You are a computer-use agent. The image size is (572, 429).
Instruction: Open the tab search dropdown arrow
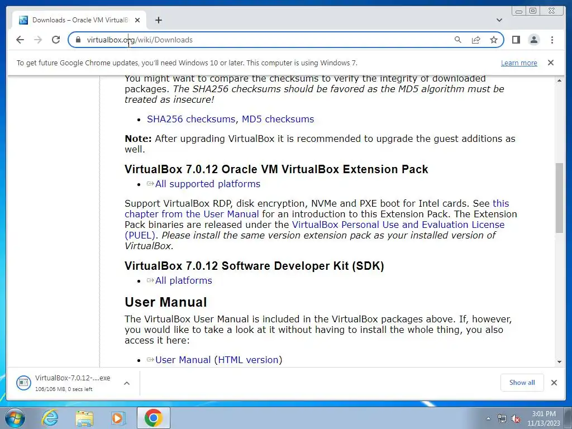click(499, 20)
